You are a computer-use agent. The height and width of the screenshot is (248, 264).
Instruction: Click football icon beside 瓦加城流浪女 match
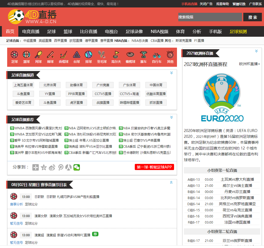pyautogui.click(x=14, y=216)
